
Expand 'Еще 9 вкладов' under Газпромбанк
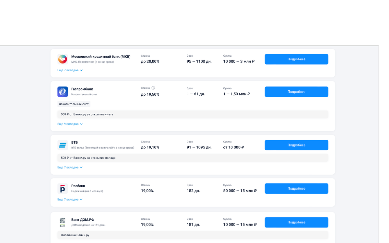[x=70, y=124]
